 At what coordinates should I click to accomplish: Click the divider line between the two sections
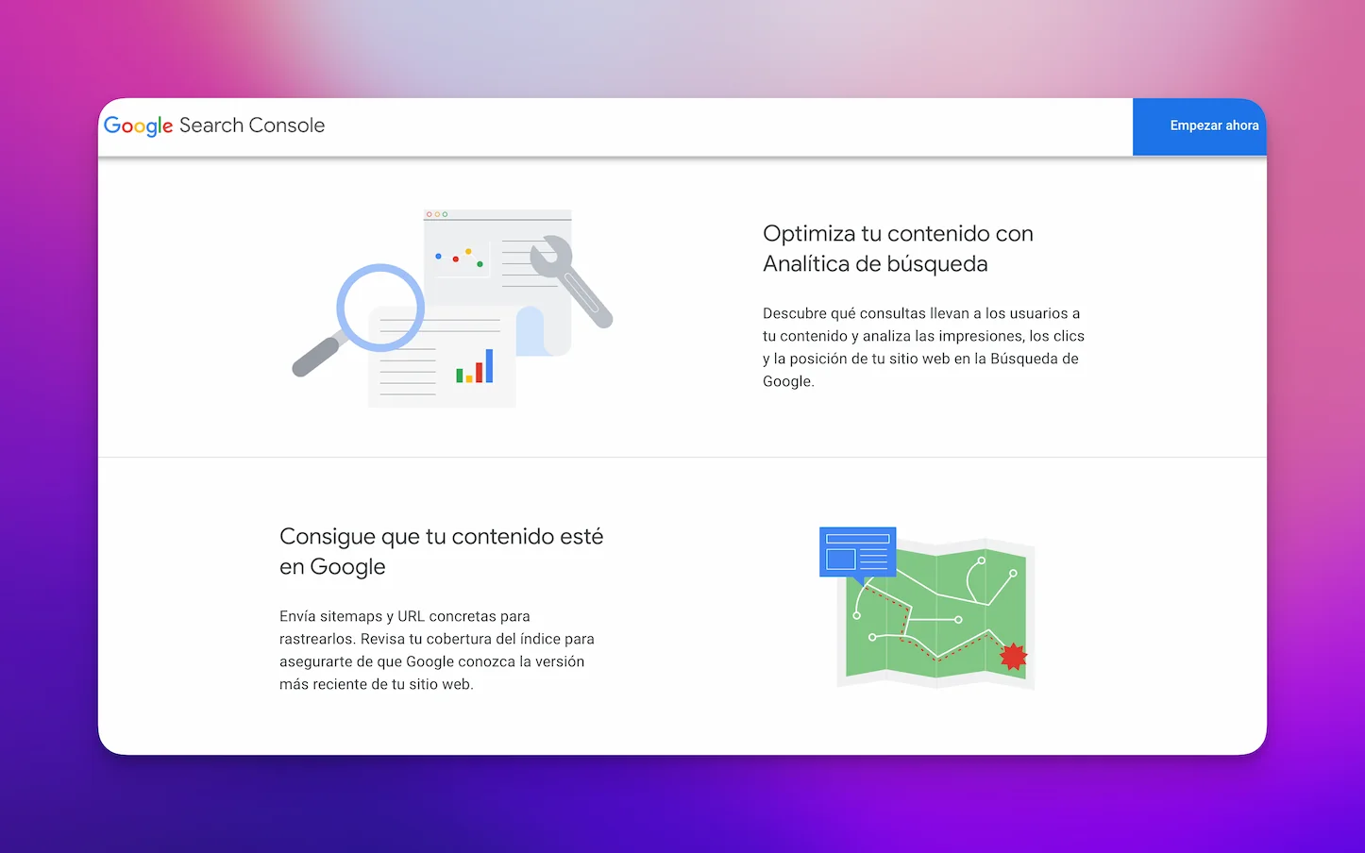click(x=682, y=458)
